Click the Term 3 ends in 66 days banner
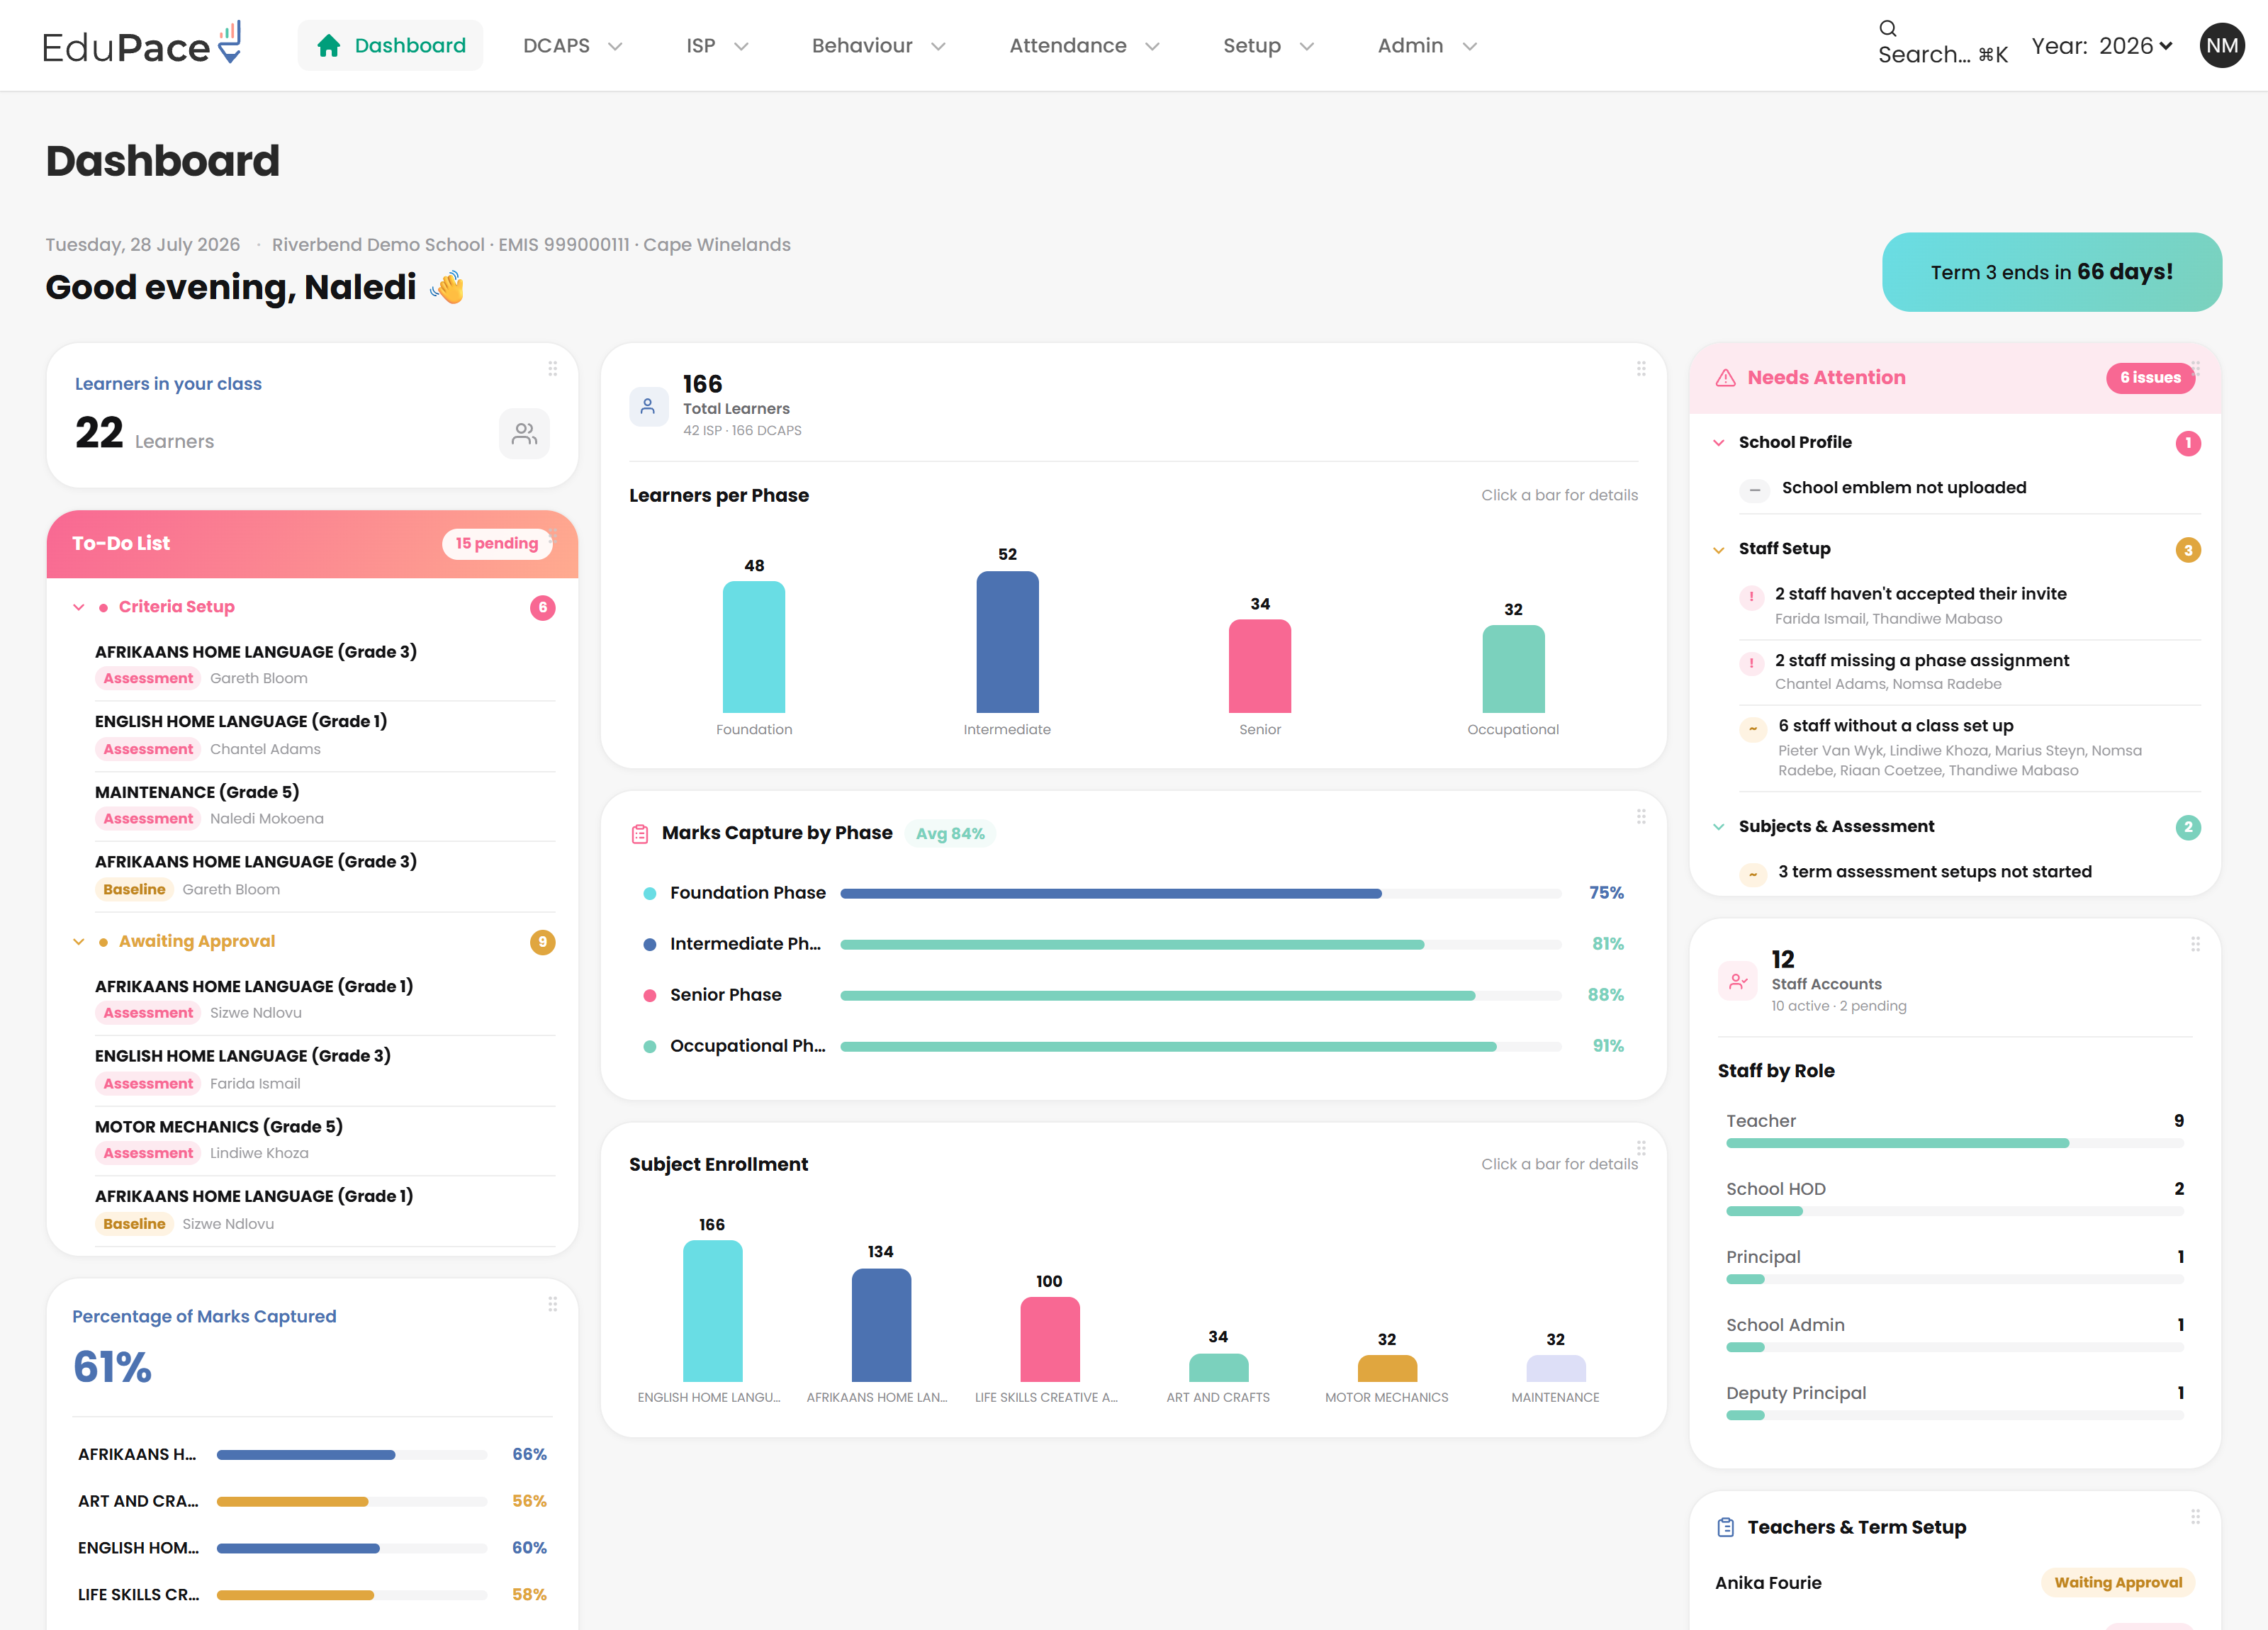The width and height of the screenshot is (2268, 1630). click(2052, 272)
